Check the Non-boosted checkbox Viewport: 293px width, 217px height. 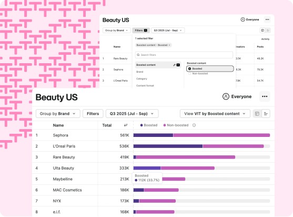(x=189, y=74)
